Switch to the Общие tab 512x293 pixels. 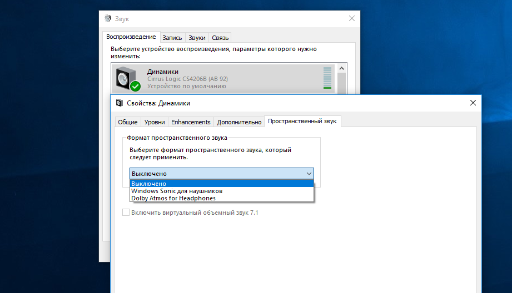[127, 122]
